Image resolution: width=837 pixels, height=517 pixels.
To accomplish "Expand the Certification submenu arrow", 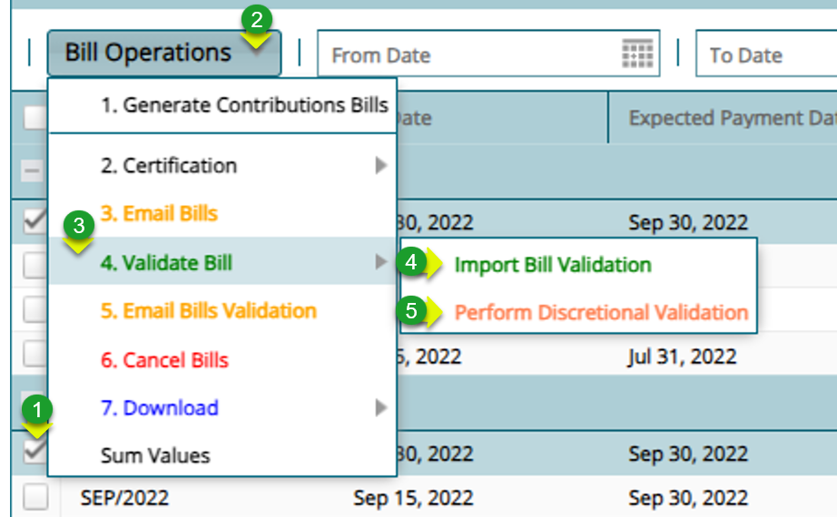I will coord(380,165).
